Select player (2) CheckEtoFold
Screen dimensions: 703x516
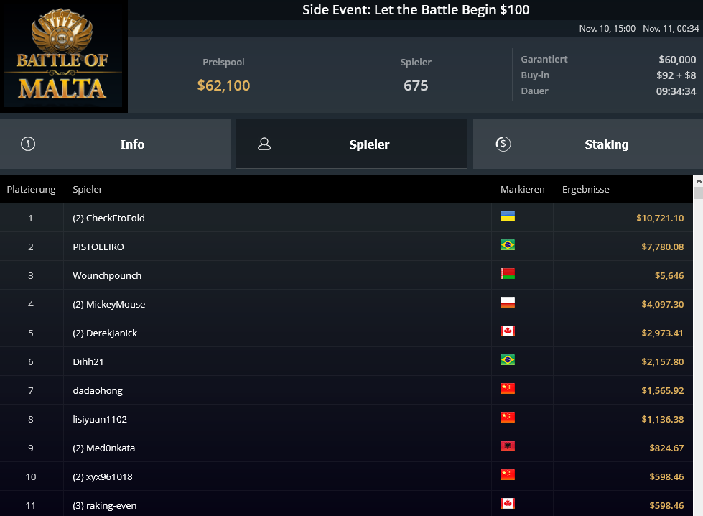pos(108,218)
